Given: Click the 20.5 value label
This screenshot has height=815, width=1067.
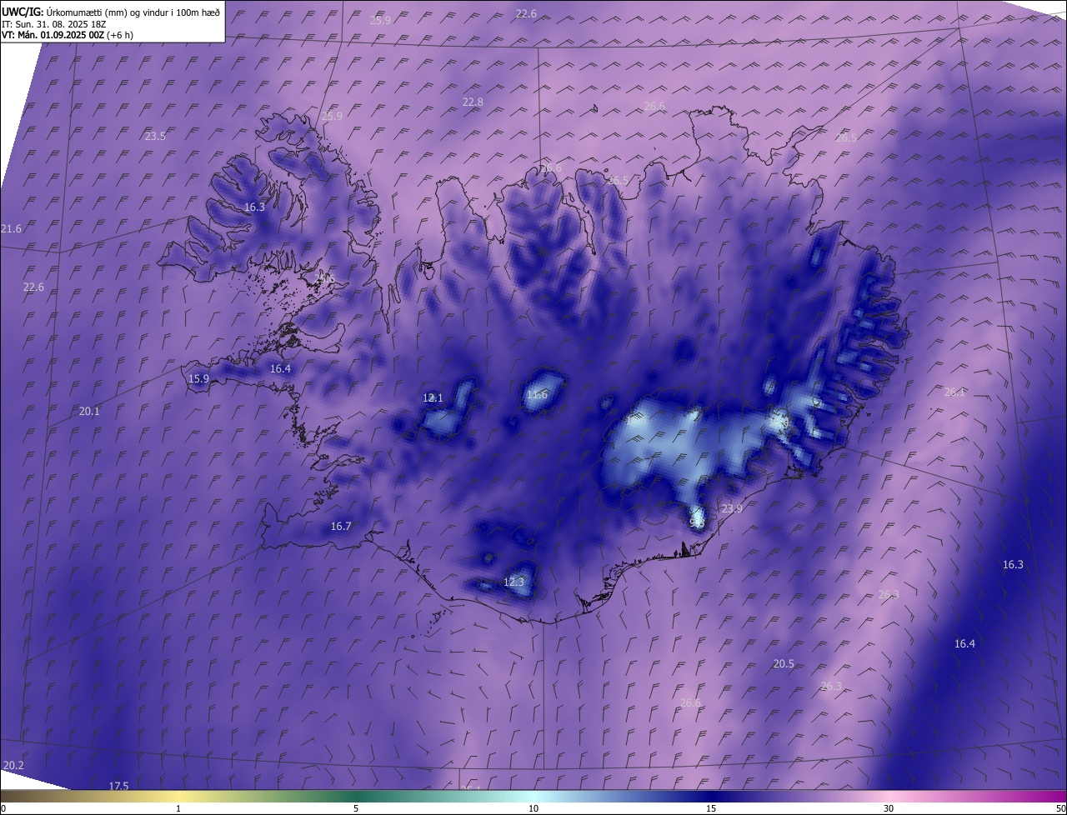Looking at the screenshot, I should coord(784,664).
